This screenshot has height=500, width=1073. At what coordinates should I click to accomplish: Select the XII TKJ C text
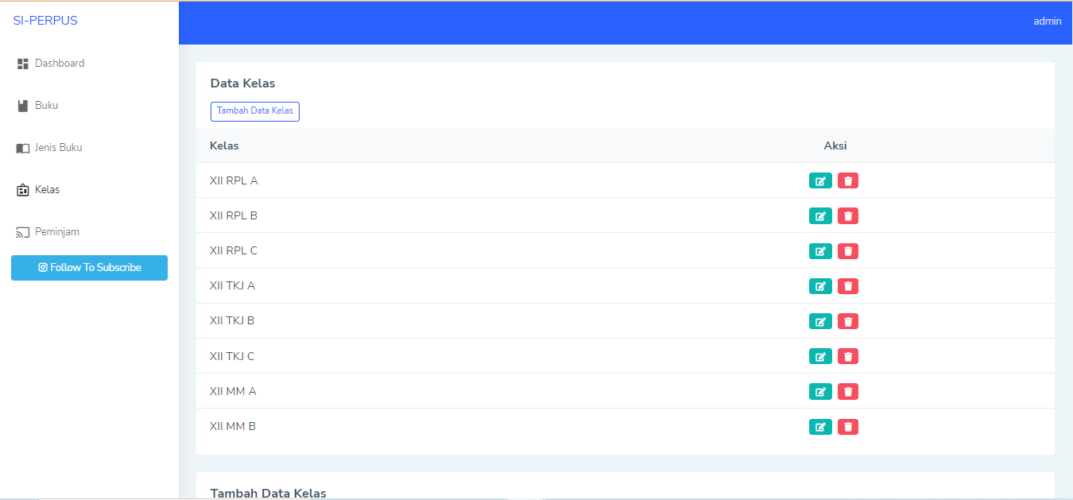pyautogui.click(x=232, y=356)
